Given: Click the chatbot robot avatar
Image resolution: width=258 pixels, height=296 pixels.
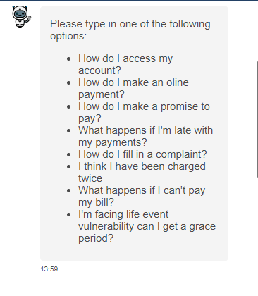Looking at the screenshot, I should (21, 17).
